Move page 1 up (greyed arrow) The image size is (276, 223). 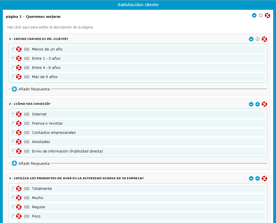(x=261, y=16)
